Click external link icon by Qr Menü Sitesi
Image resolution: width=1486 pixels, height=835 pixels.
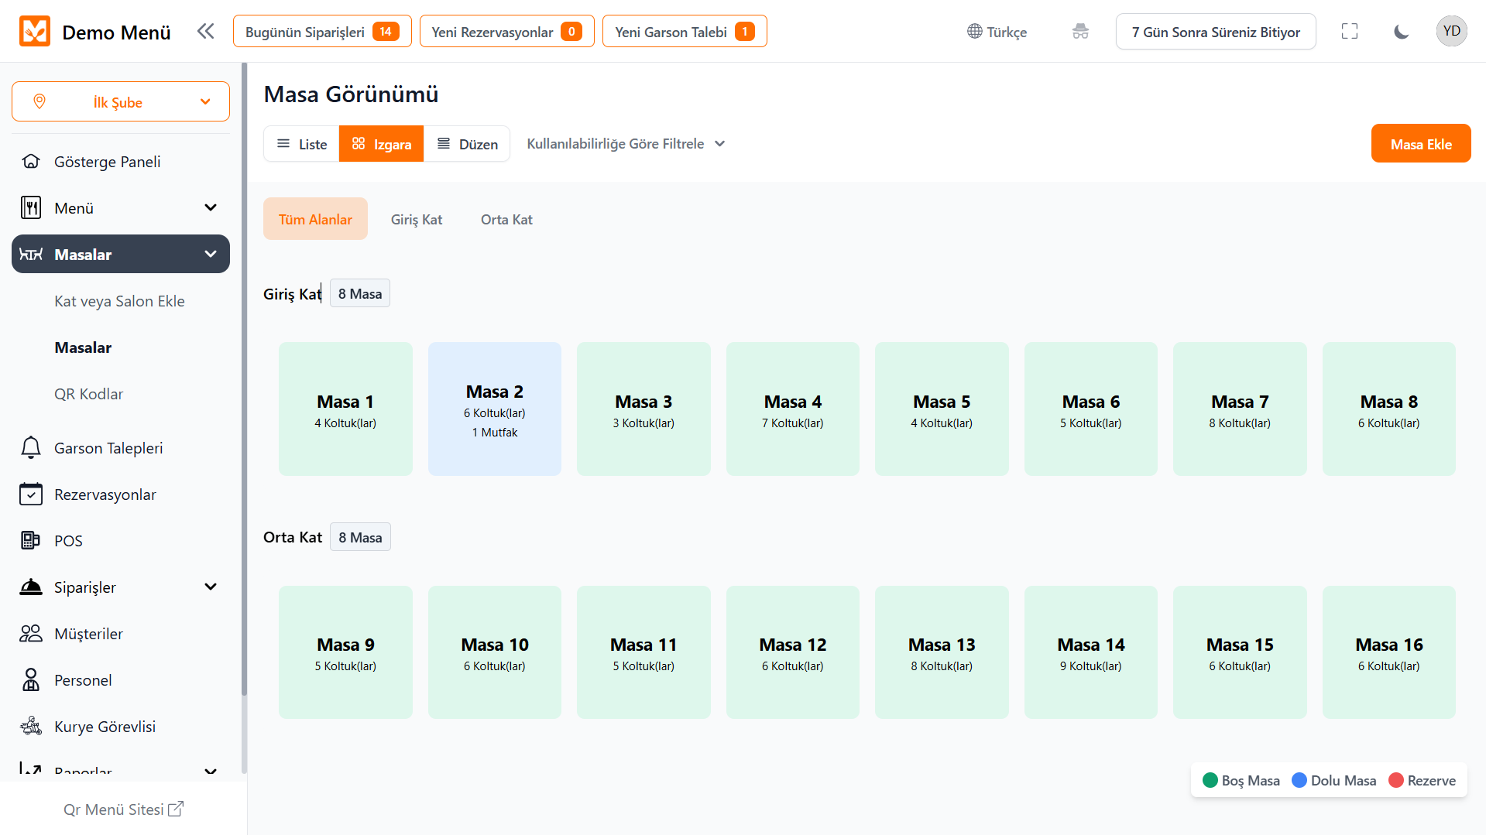click(x=176, y=809)
